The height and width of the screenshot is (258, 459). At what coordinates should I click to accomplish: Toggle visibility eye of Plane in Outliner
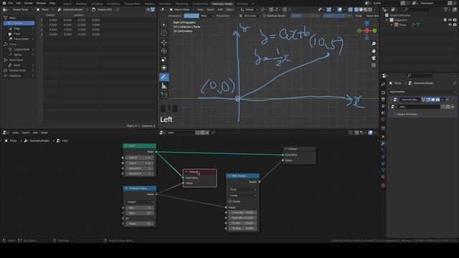tap(450, 25)
